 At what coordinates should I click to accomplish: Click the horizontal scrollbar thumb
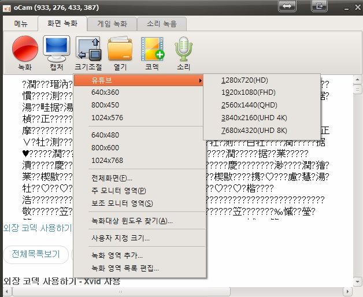(121, 292)
